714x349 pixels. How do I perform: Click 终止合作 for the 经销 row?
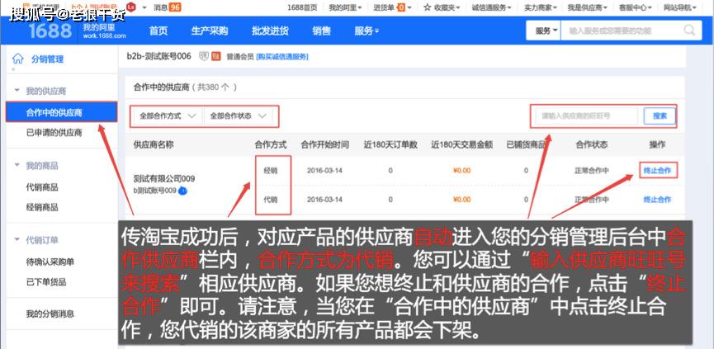click(x=657, y=171)
